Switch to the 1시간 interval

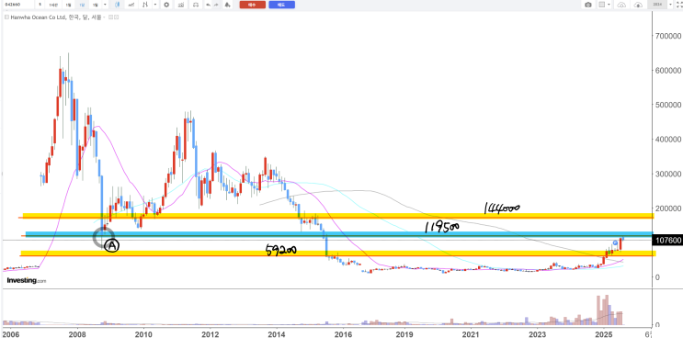52,5
